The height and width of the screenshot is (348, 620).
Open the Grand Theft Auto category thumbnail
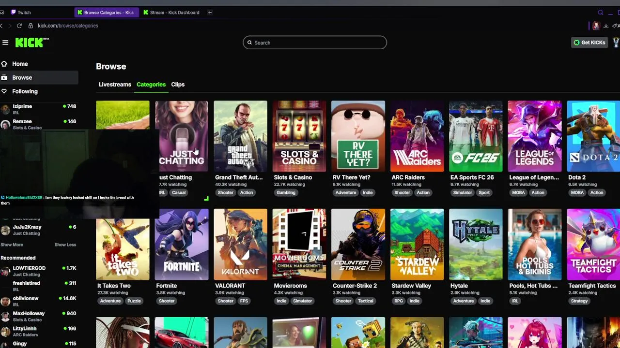[240, 136]
